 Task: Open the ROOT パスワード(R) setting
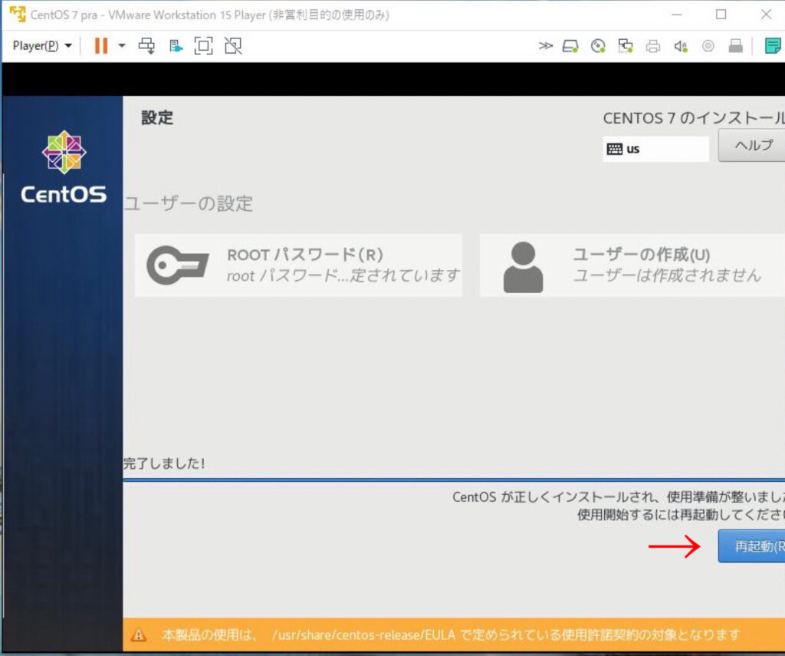(298, 265)
